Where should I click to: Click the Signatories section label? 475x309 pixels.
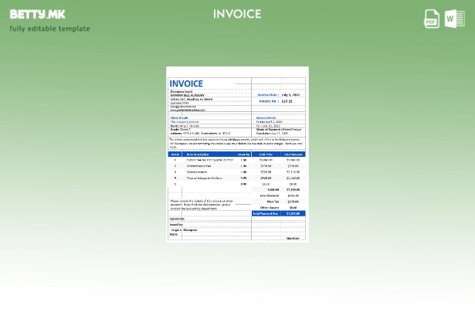[x=178, y=219]
